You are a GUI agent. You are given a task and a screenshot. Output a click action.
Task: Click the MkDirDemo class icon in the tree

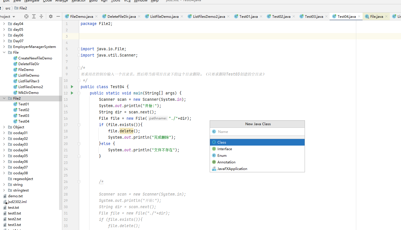[15, 92]
